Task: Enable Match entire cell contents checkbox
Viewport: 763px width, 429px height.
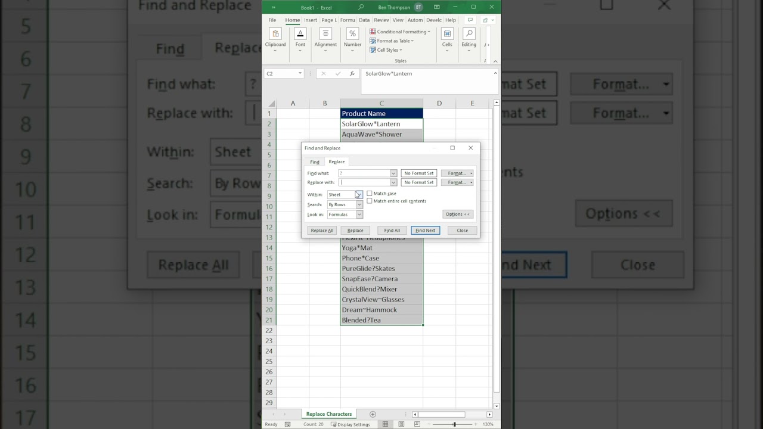Action: point(370,201)
